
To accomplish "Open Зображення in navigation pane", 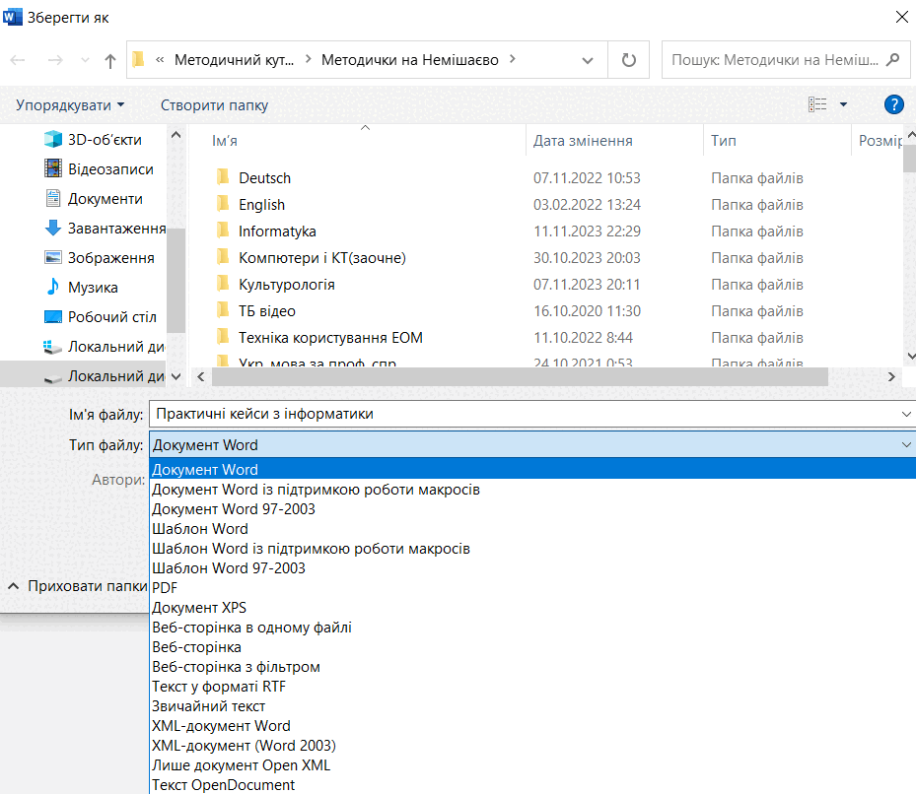I will pyautogui.click(x=100, y=258).
